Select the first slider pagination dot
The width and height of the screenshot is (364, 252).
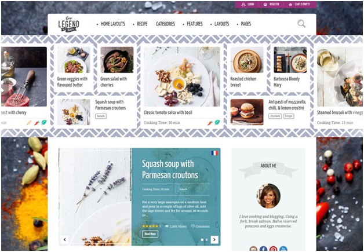coord(202,239)
